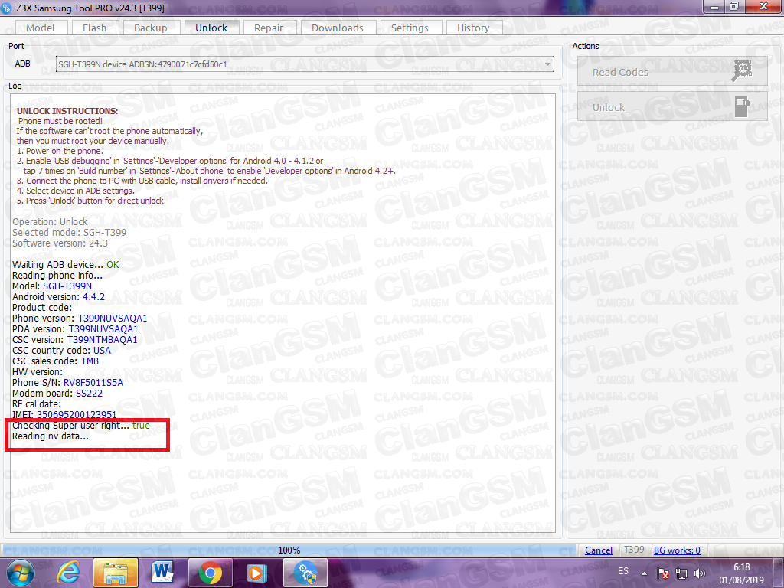Launch Internet Explorer from the taskbar
Image resolution: width=784 pixels, height=588 pixels.
point(68,573)
